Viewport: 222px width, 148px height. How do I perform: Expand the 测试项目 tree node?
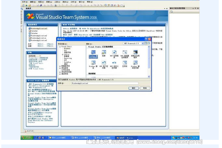[x=60, y=74]
